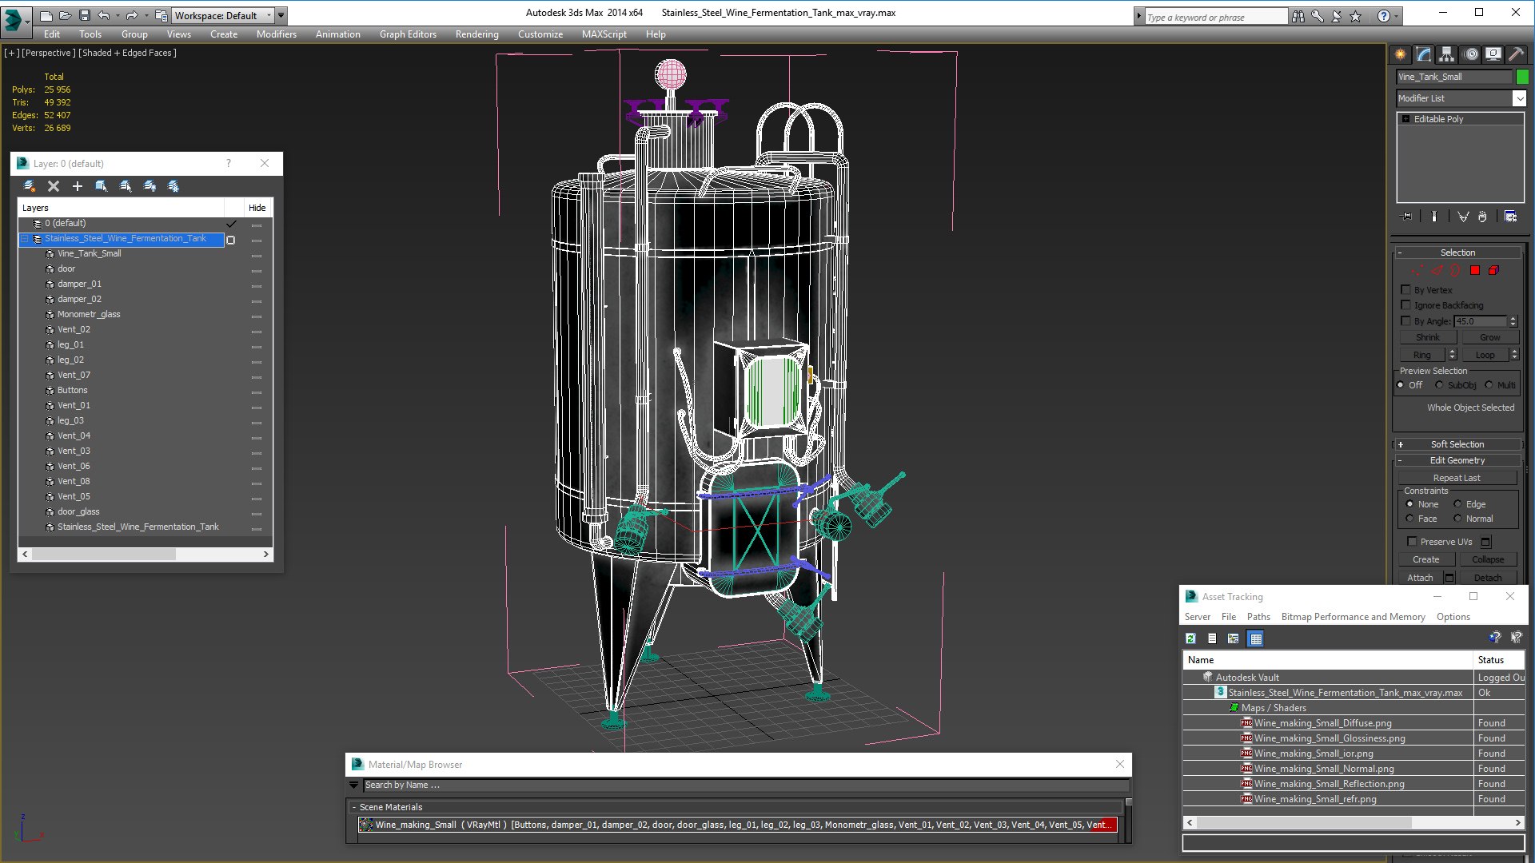Click the Repeat Last button
Screen dimensions: 1535x863
pos(1457,478)
